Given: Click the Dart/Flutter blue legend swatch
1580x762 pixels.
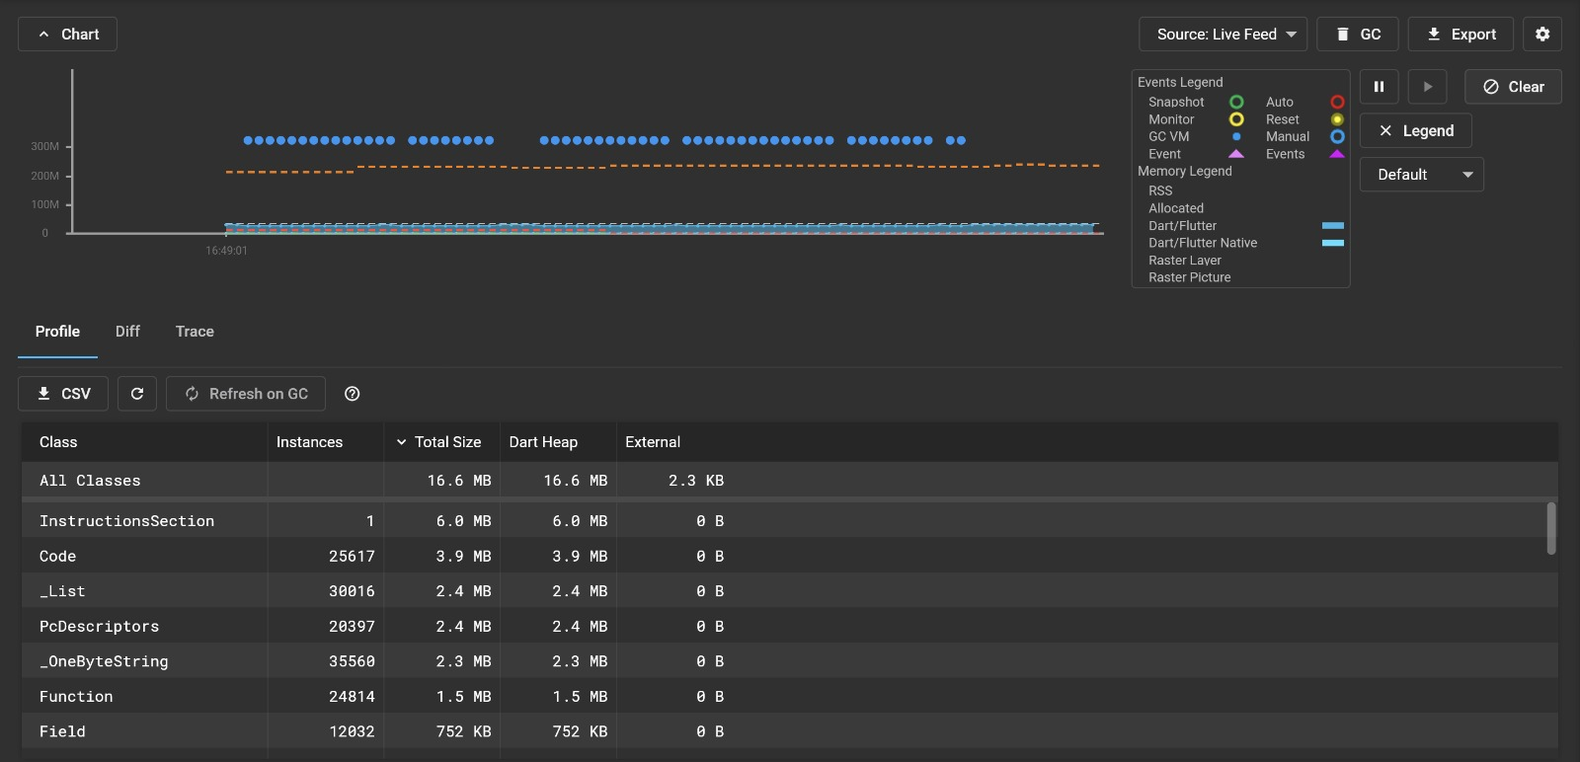Looking at the screenshot, I should tap(1333, 226).
